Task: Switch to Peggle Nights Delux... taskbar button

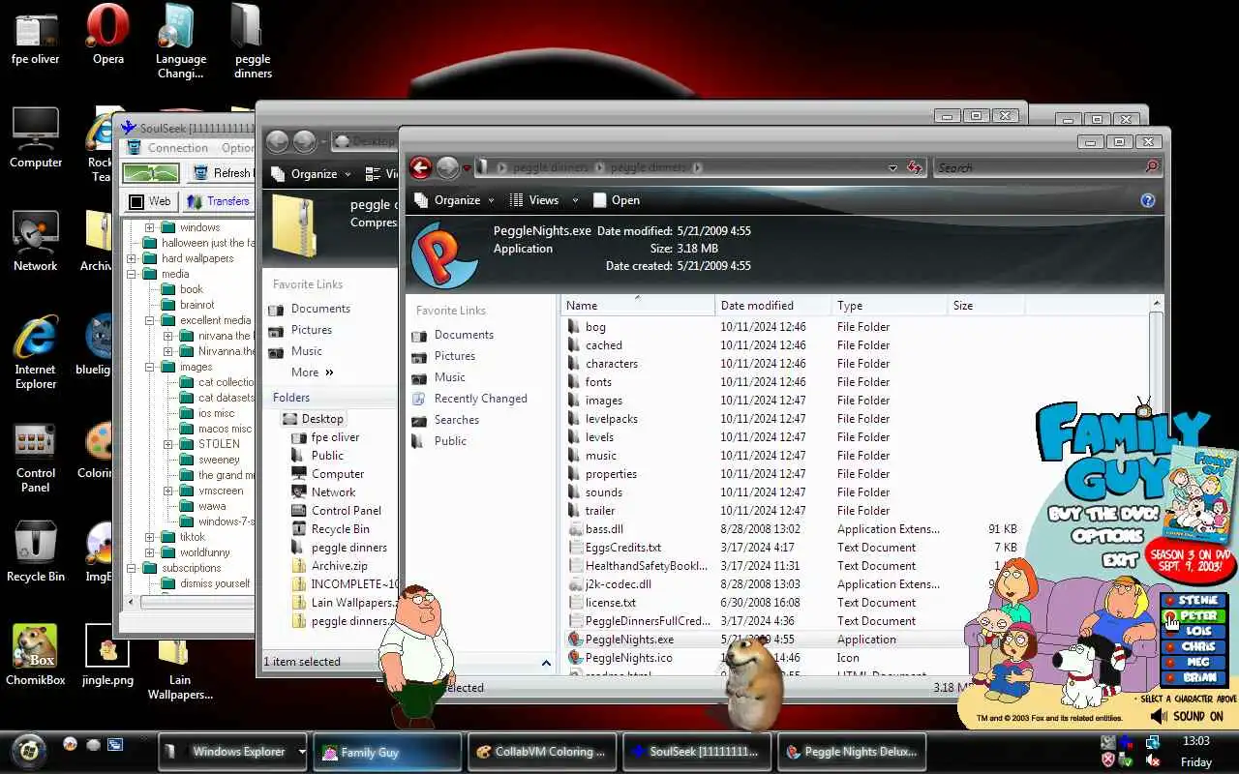Action: [x=852, y=752]
